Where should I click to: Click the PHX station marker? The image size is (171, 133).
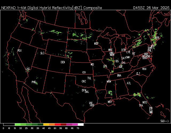[x=34, y=82]
